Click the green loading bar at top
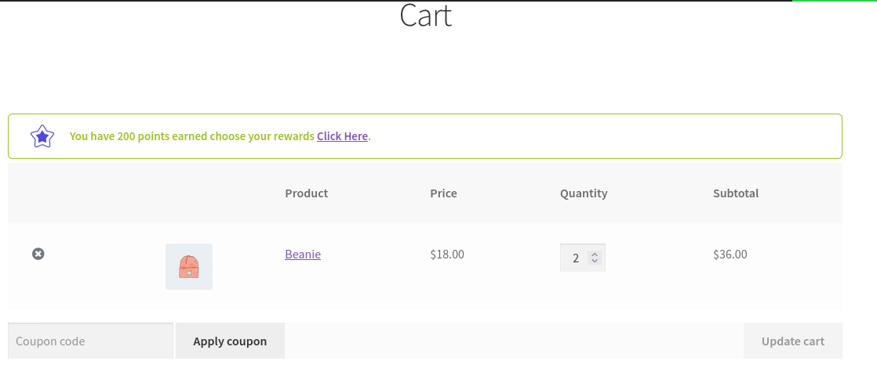This screenshot has width=877, height=372. [835, 1]
